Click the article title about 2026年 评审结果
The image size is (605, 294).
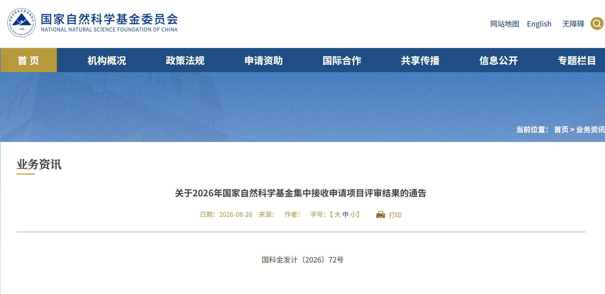300,193
